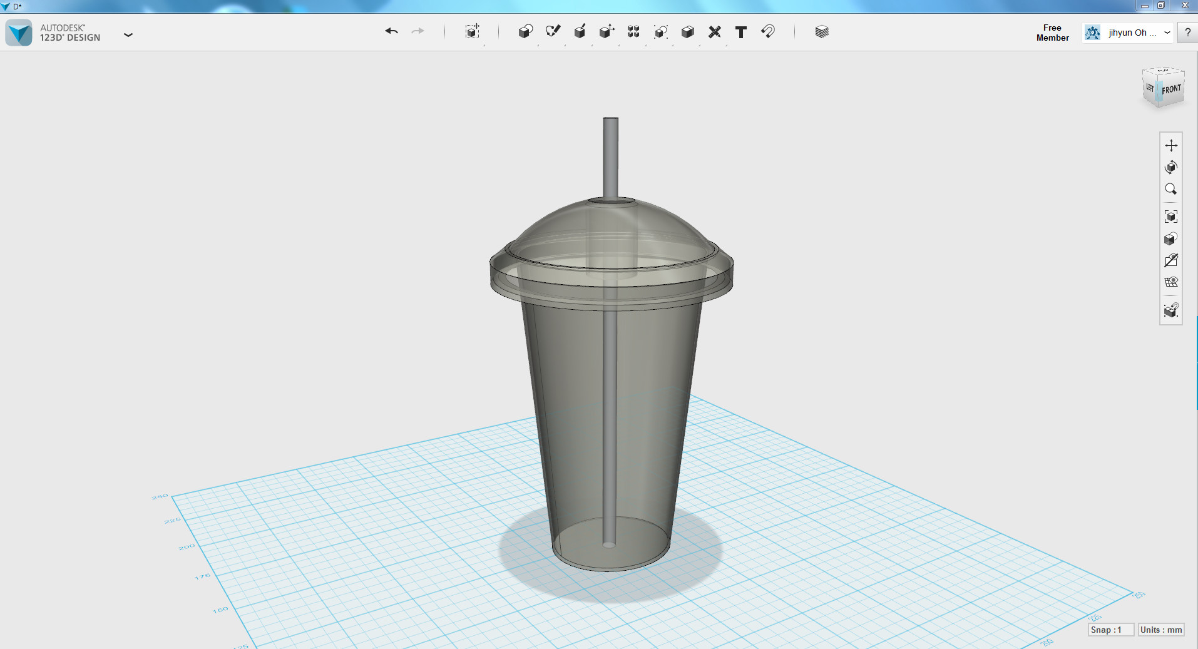
Task: Change the Snap : 1 setting
Action: tap(1110, 630)
